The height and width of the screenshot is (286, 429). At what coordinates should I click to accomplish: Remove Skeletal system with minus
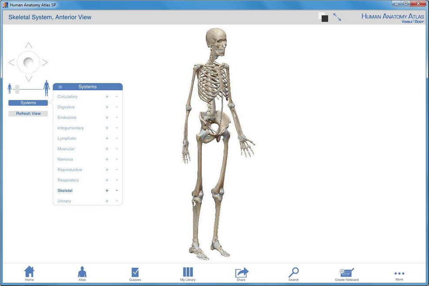point(117,190)
